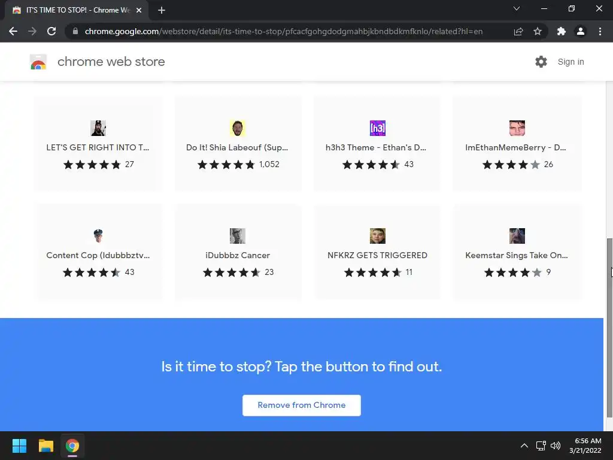Bookmark this tab with the star icon
Viewport: 613px width, 460px height.
[x=538, y=31]
